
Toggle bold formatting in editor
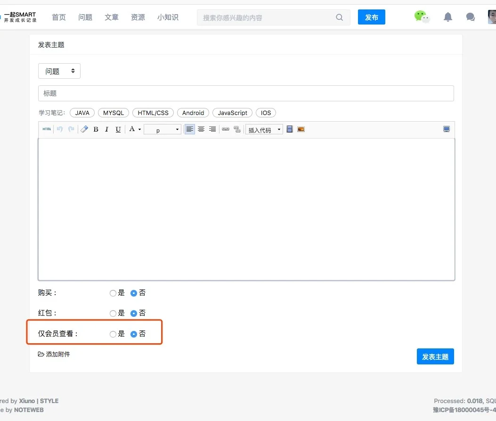[96, 129]
